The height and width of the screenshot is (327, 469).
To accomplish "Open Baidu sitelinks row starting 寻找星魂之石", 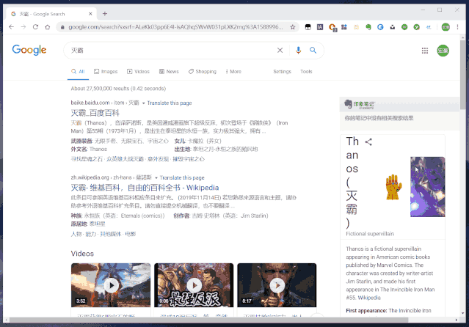I will [x=138, y=159].
